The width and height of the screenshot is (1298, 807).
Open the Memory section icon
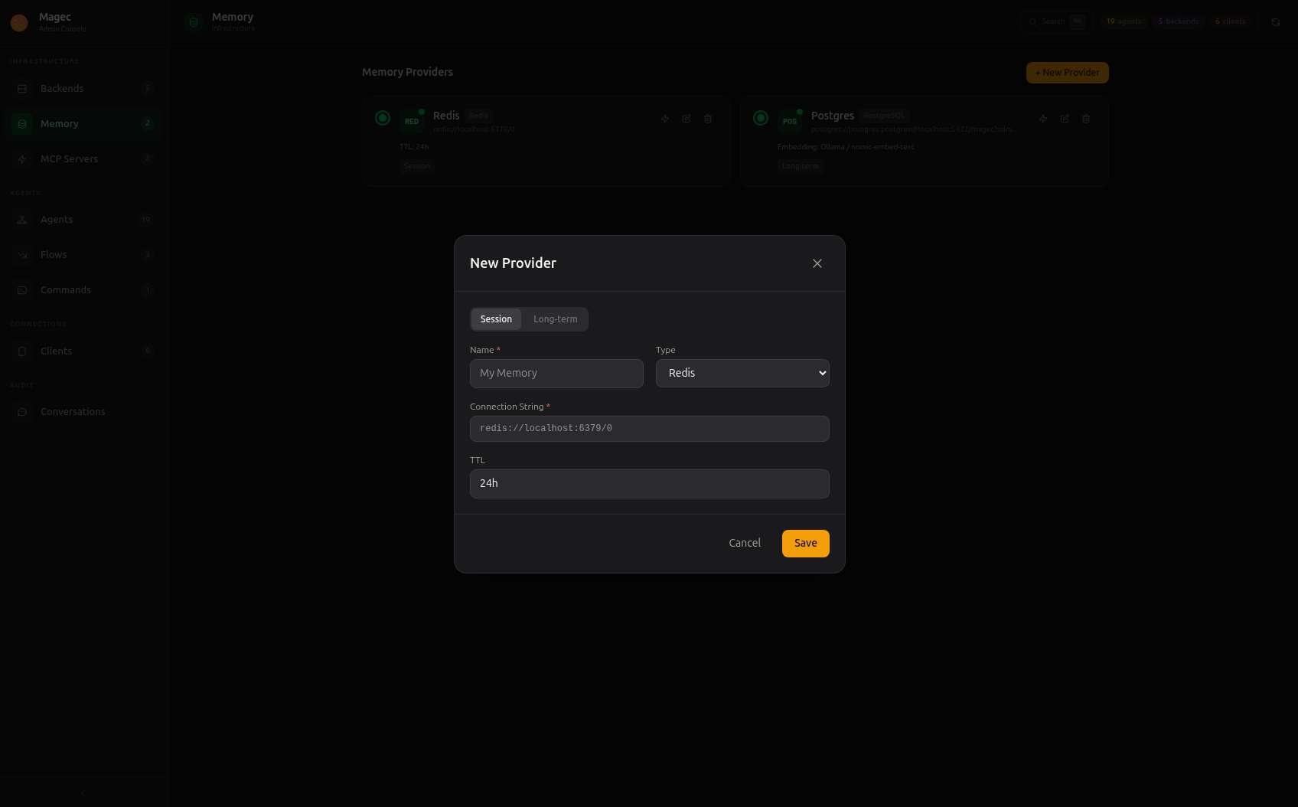tap(21, 123)
